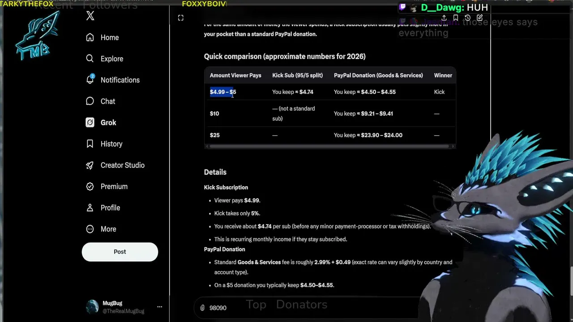
Task: Click the "Kick Subscription" subheading
Action: (x=226, y=187)
